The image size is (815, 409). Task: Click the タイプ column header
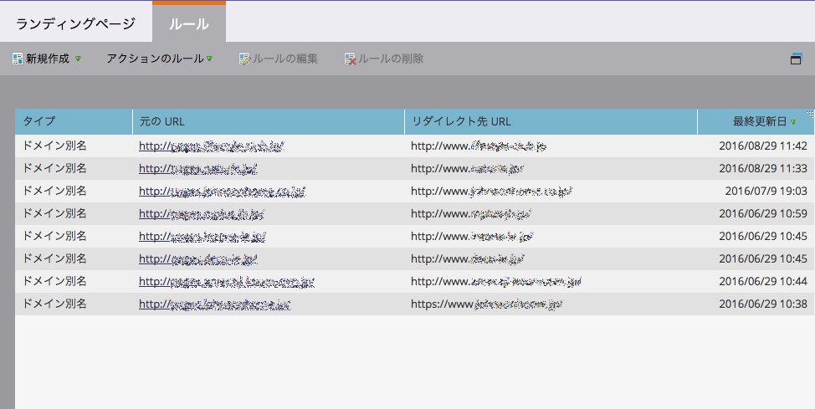(74, 121)
